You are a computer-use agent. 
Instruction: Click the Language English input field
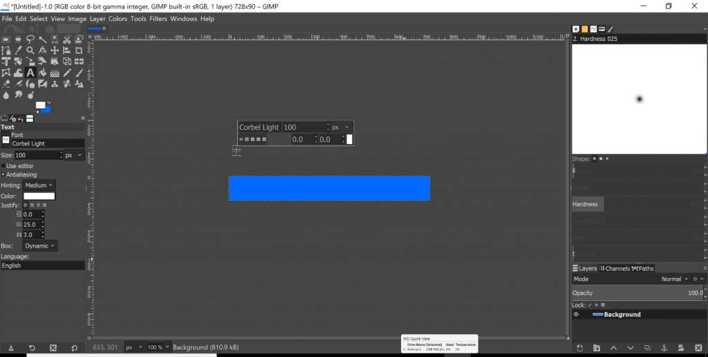coord(42,266)
